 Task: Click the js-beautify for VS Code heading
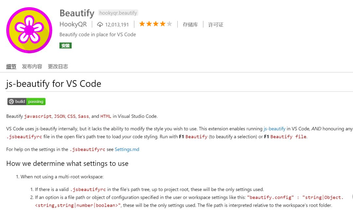(x=54, y=84)
